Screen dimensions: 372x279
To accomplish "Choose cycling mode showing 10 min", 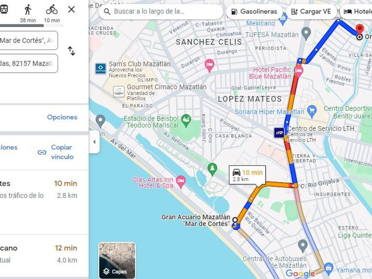I will coord(52,13).
